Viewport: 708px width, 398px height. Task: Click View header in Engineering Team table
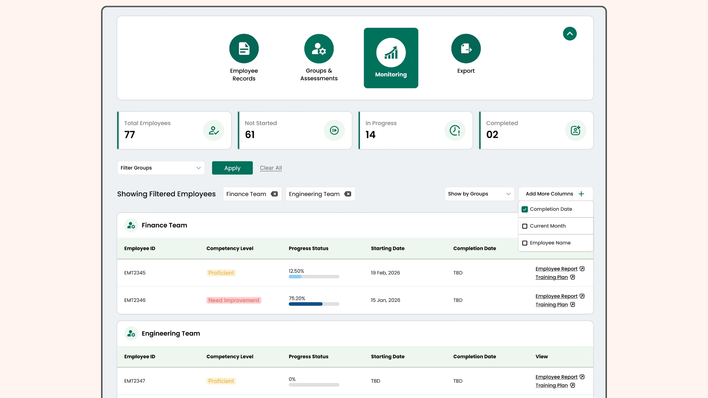[541, 356]
